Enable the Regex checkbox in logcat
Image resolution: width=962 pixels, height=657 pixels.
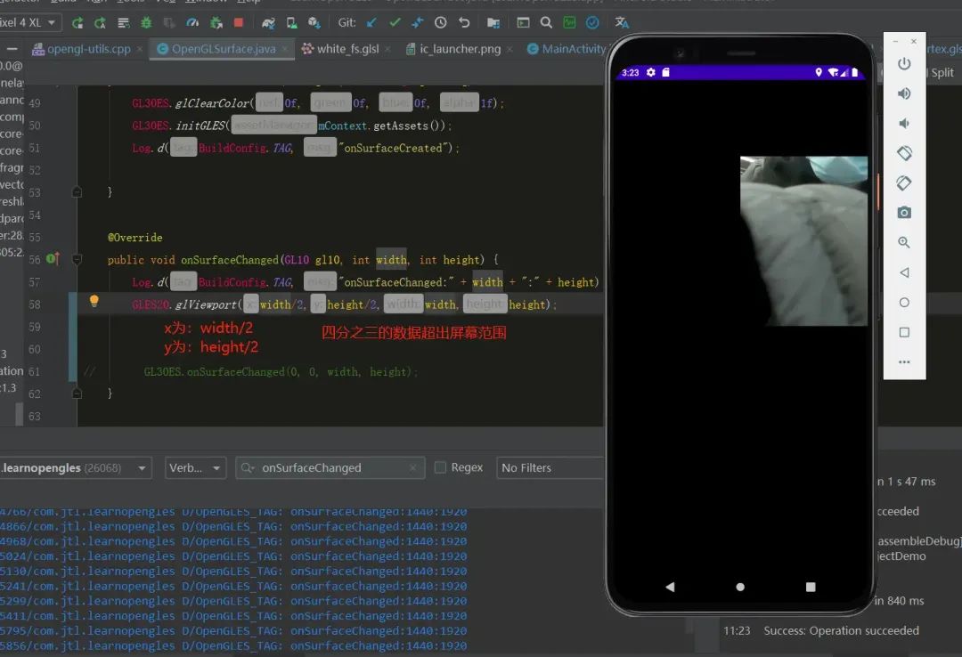[440, 467]
